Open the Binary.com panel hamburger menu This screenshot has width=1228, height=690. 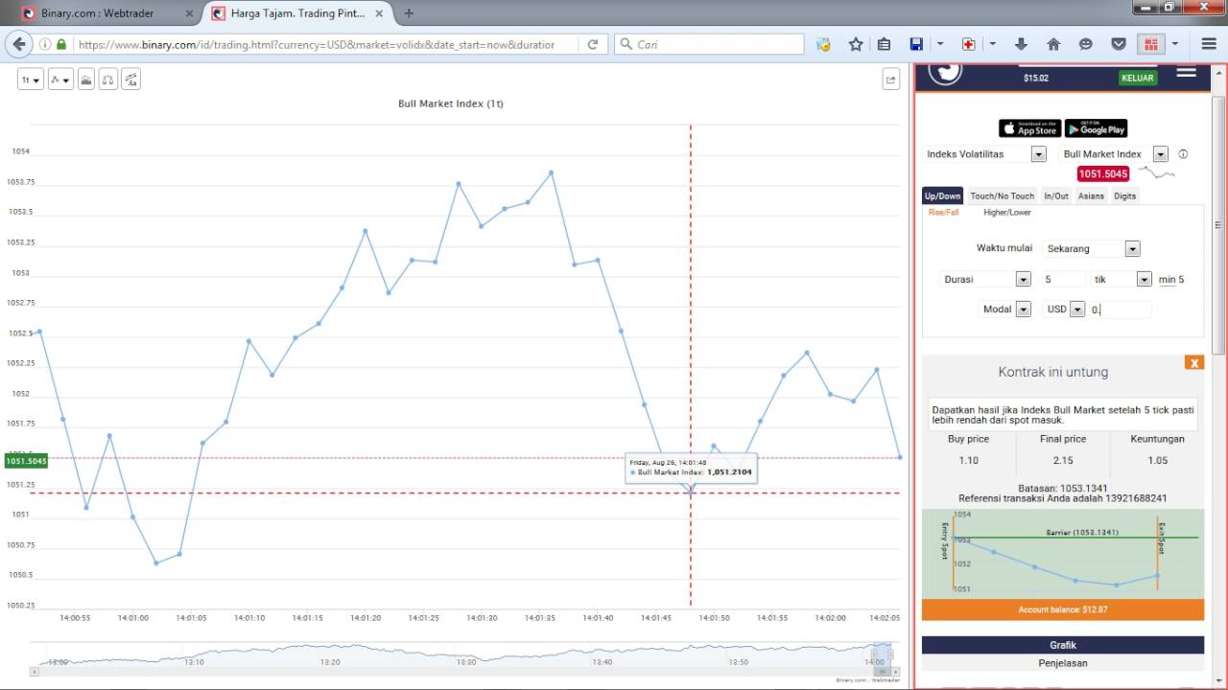[x=1187, y=73]
